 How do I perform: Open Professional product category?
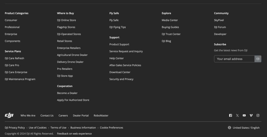(12, 27)
